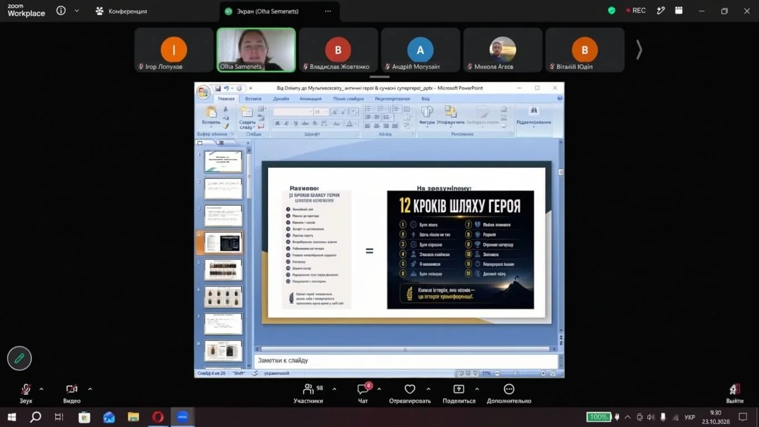Screen dimensions: 759x427
Task: Unmute the microphone with the Звук button
Action: 26,393
